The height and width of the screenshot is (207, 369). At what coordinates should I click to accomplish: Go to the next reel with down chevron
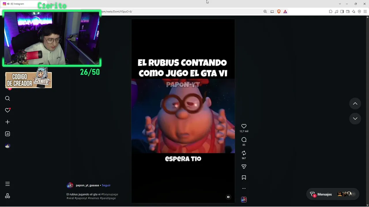click(x=355, y=118)
